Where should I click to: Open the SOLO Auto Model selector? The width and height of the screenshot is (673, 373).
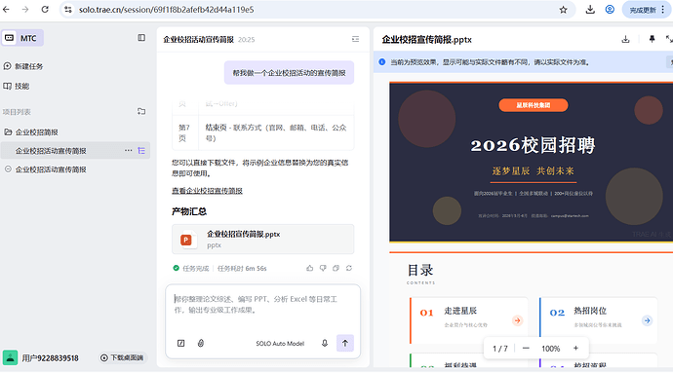280,344
